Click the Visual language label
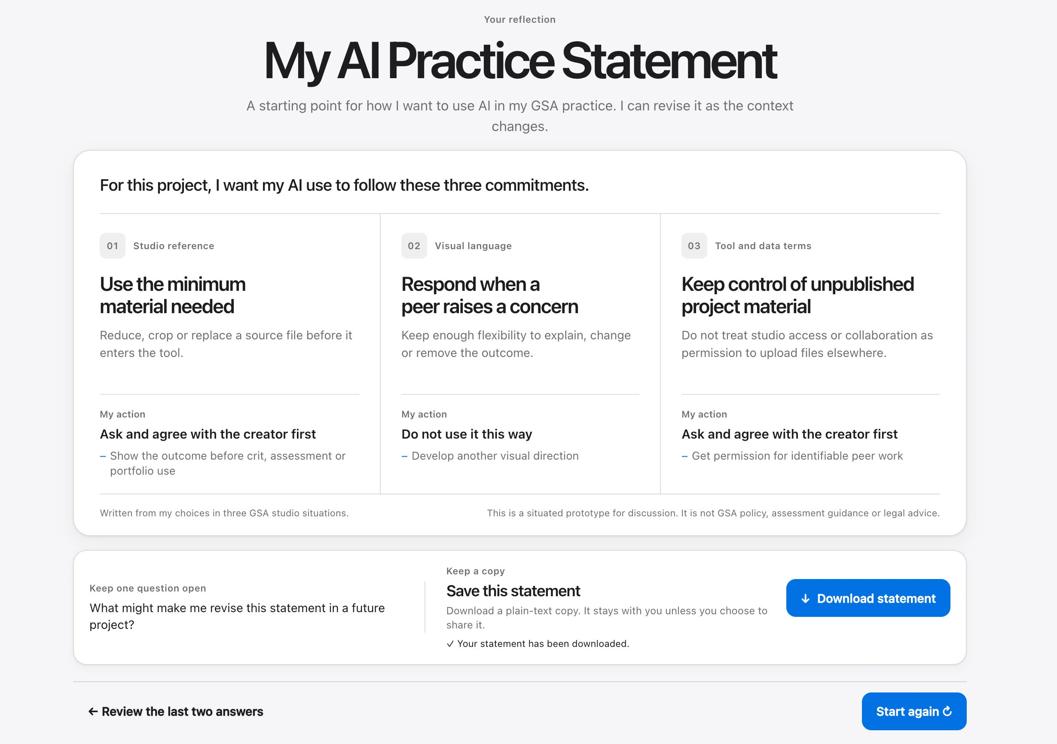Image resolution: width=1057 pixels, height=744 pixels. (473, 246)
